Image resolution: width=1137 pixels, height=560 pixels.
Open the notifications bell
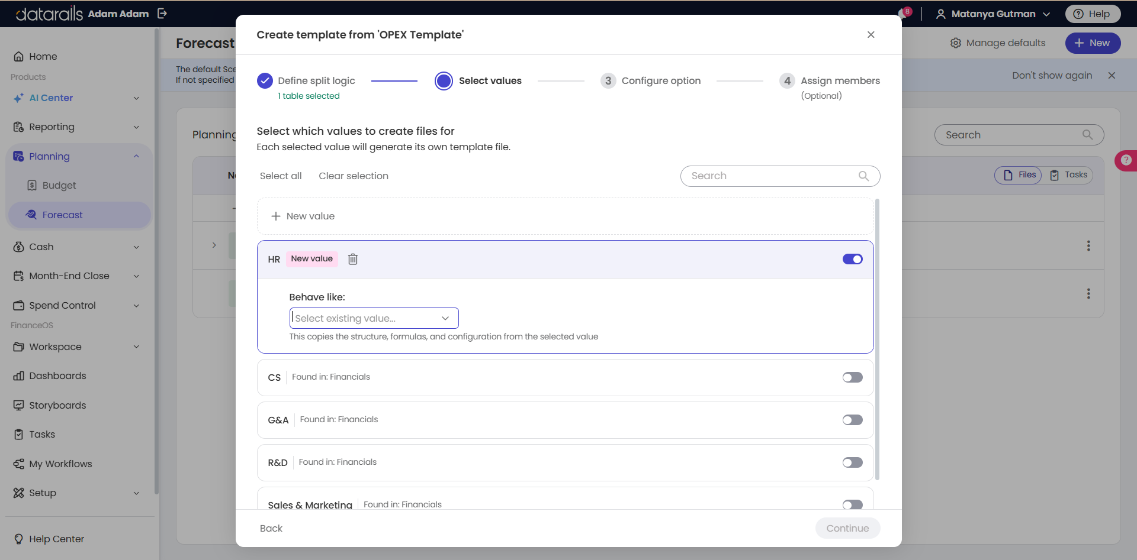(904, 14)
